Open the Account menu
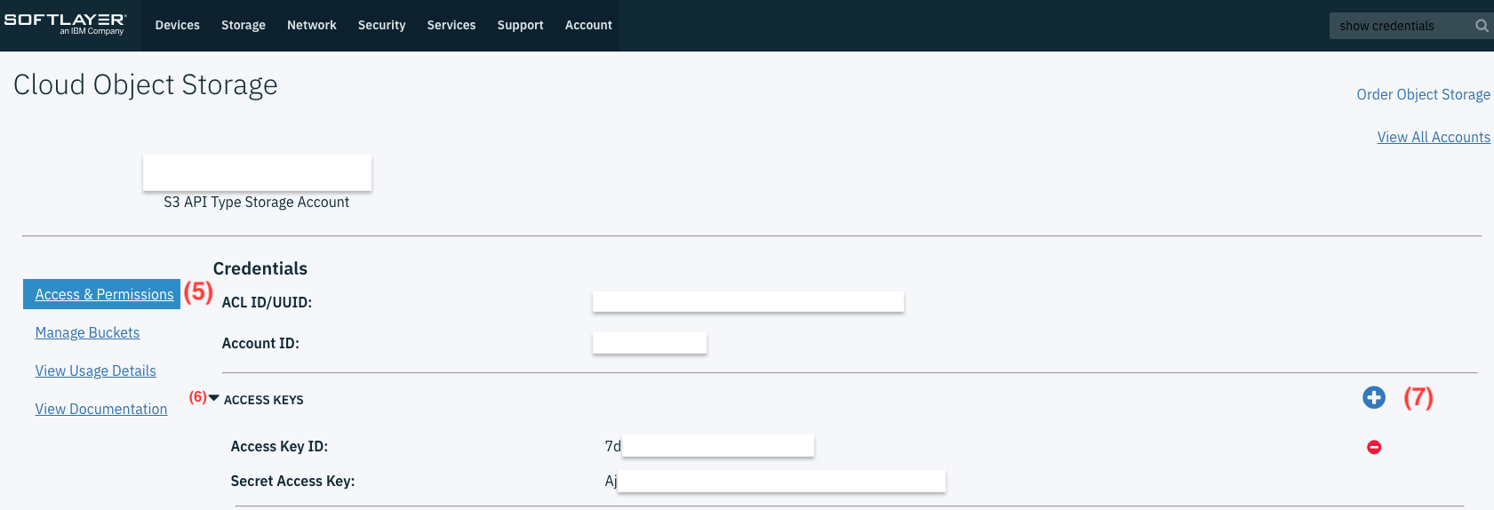This screenshot has height=510, width=1494. click(588, 25)
